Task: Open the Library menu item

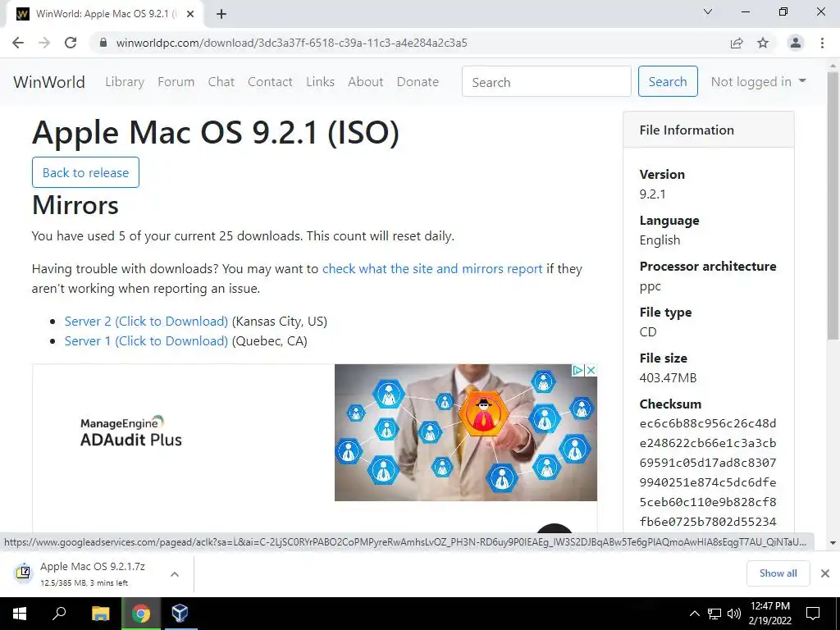Action: [125, 82]
